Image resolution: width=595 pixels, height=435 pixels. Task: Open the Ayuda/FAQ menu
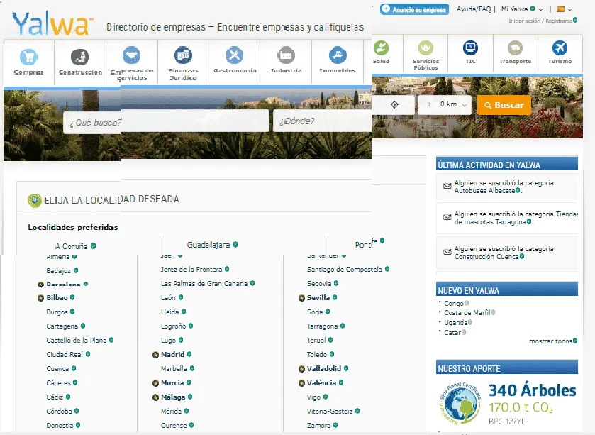click(x=473, y=9)
